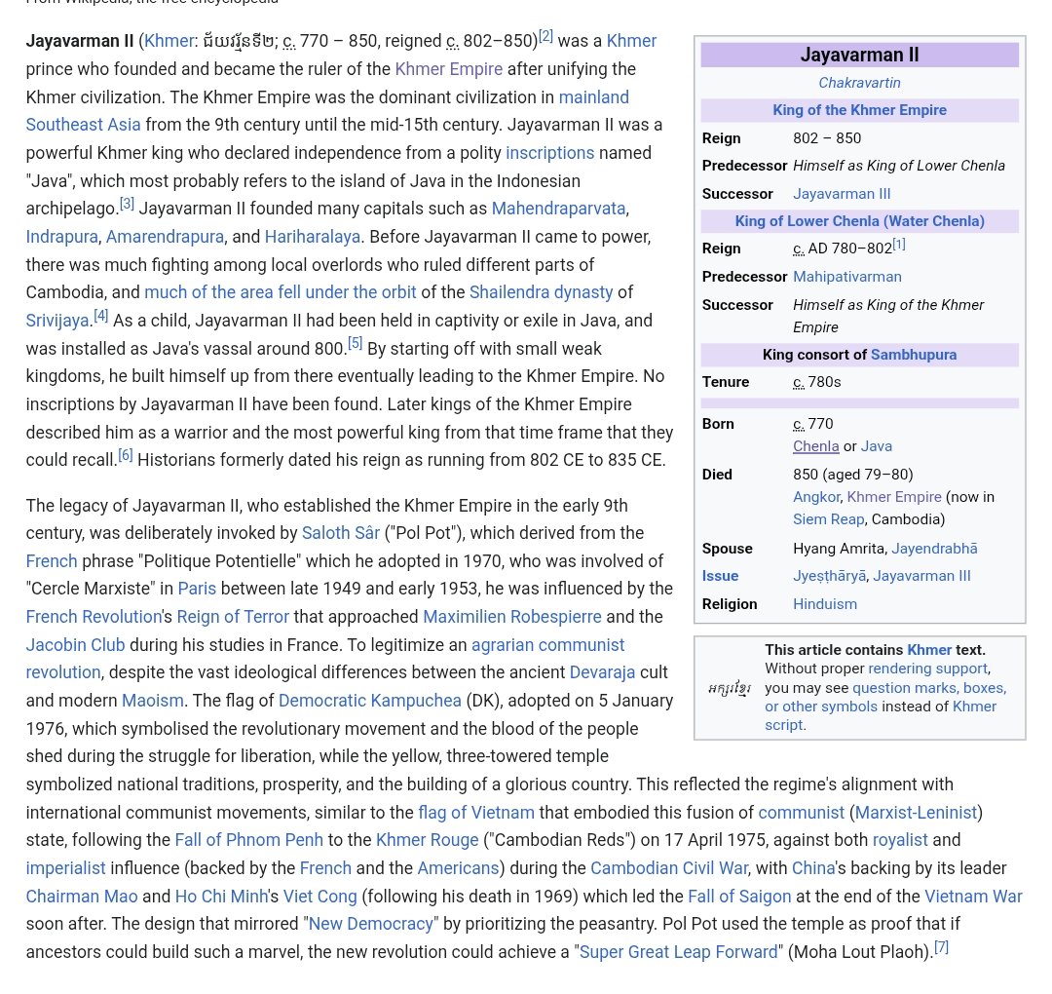Viewport: 1052px width, 994px height.
Task: Open the Maoism link
Action: (x=152, y=701)
